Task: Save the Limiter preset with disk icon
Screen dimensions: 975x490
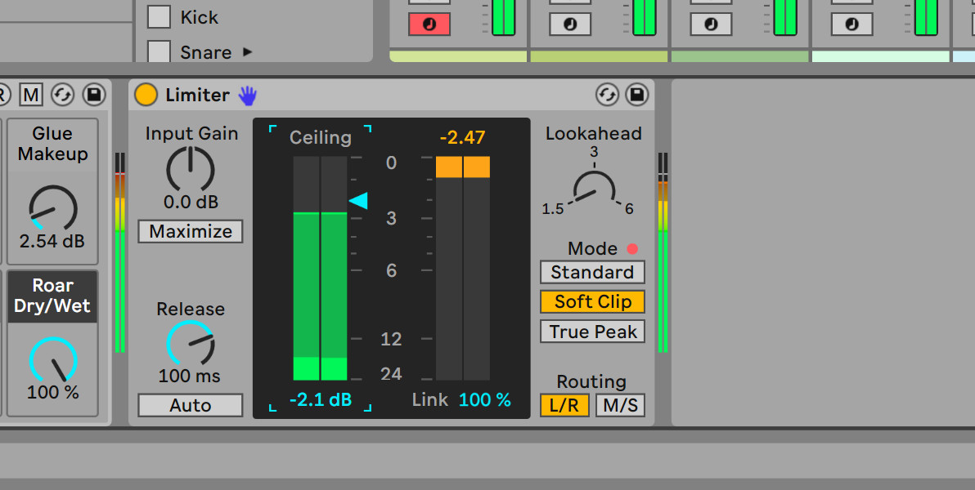Action: [x=636, y=95]
